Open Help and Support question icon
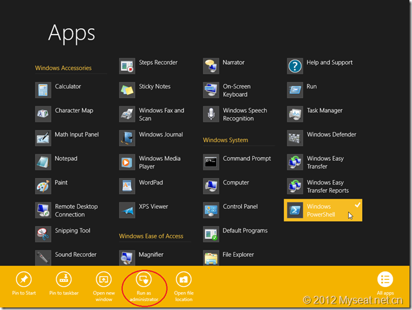 pos(295,66)
